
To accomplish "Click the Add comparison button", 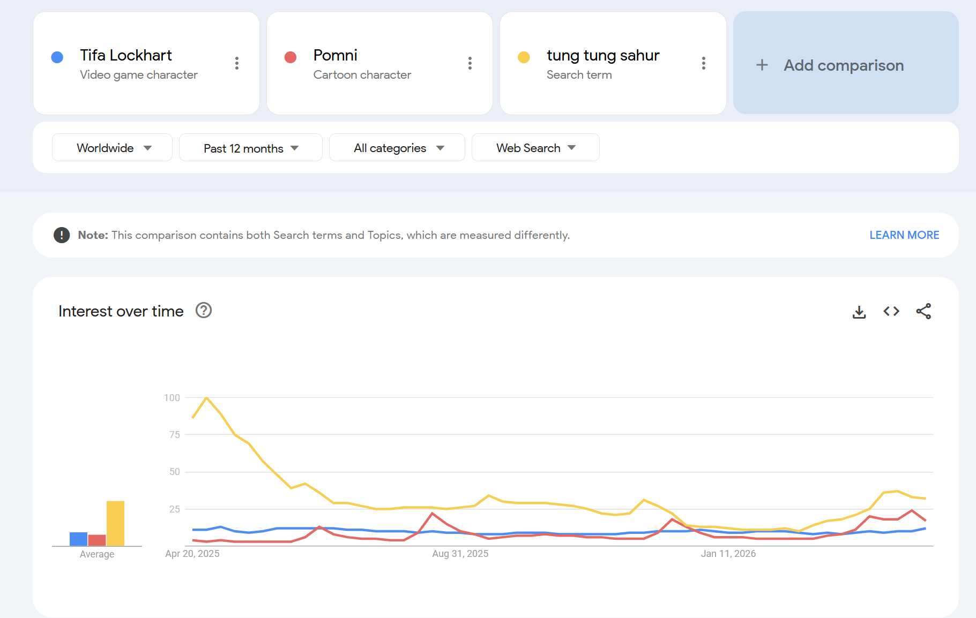I will (844, 65).
